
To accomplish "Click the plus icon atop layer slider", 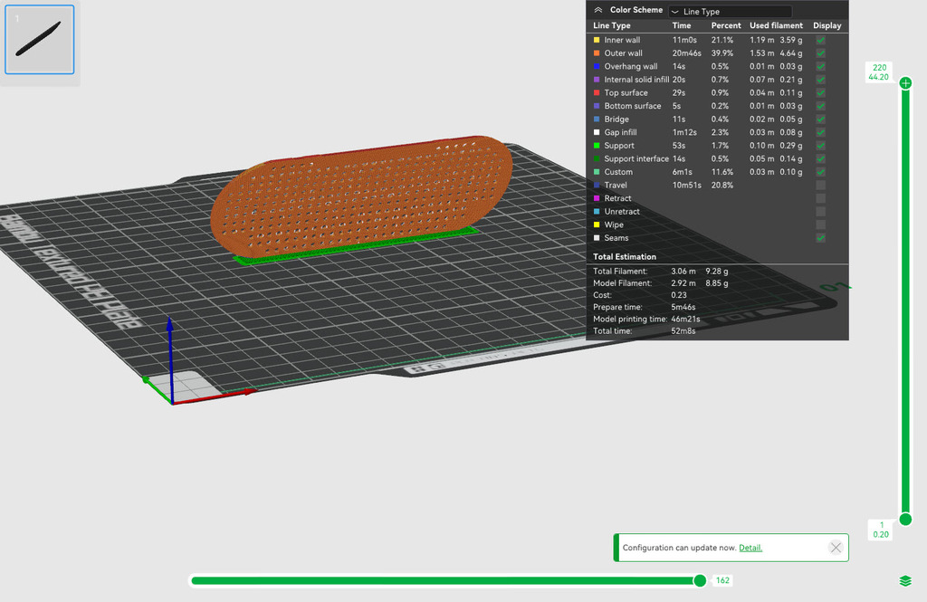I will point(905,82).
